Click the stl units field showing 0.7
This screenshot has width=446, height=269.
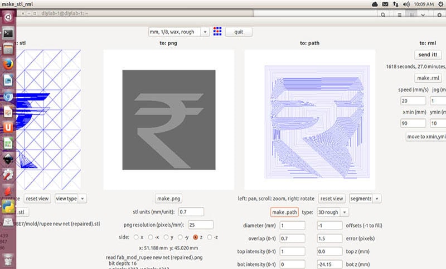point(191,212)
